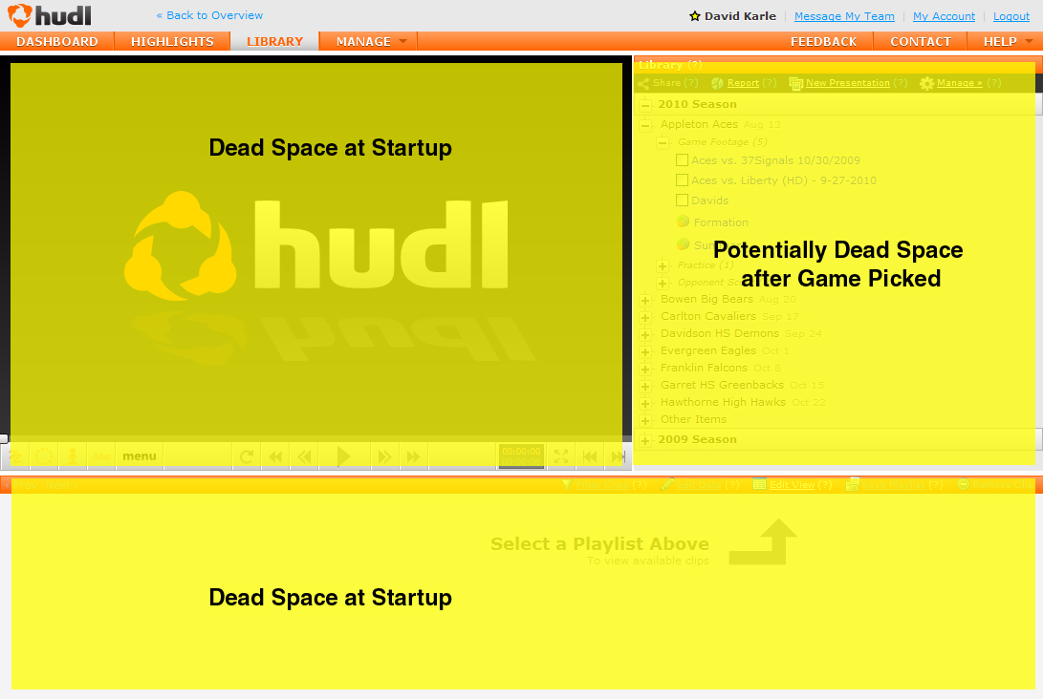Check Aces vs. Liberty (HD) playlist
1043x699 pixels.
tap(682, 180)
